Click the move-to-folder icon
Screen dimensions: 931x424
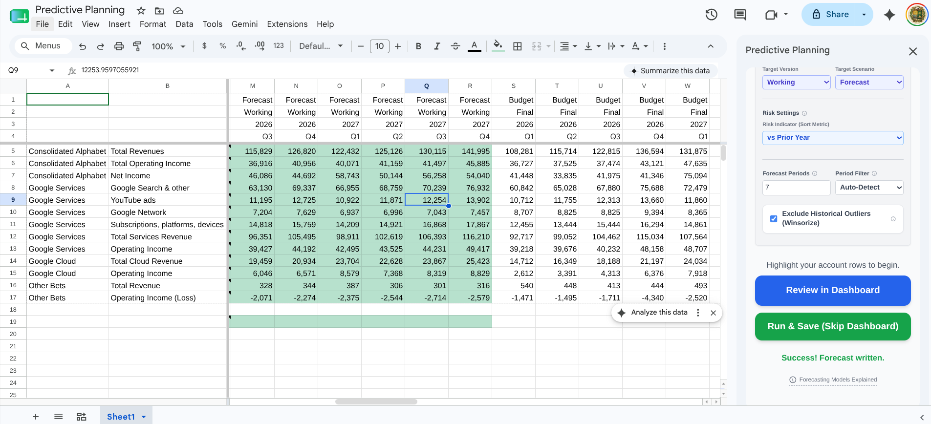coord(159,11)
